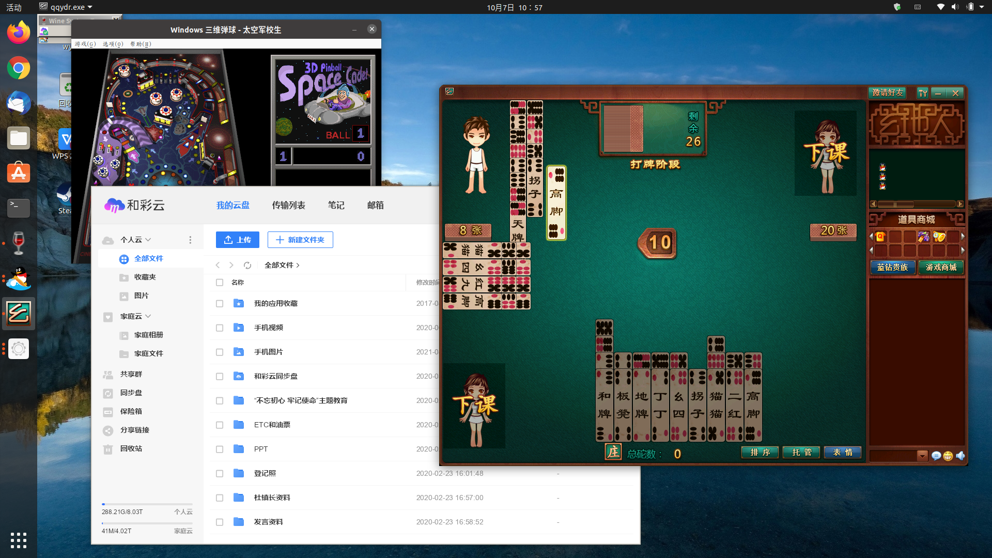992x558 pixels.
Task: Select the fireworks item in 道具商城
Action: coord(924,237)
